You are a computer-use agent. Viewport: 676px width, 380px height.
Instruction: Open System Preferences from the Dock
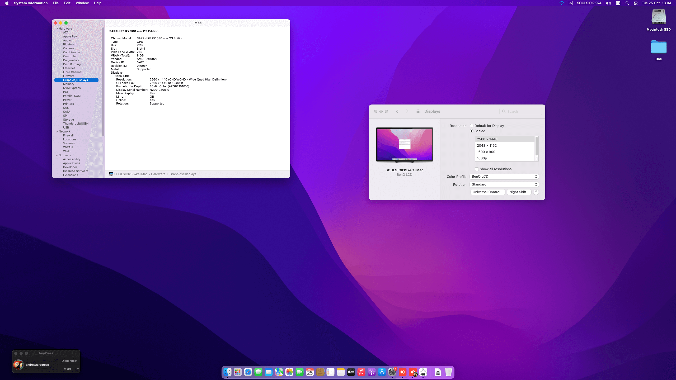click(392, 372)
